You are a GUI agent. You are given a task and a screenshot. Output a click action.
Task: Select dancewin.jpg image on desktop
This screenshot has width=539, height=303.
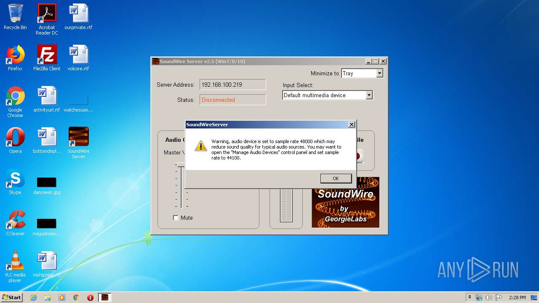click(x=47, y=186)
